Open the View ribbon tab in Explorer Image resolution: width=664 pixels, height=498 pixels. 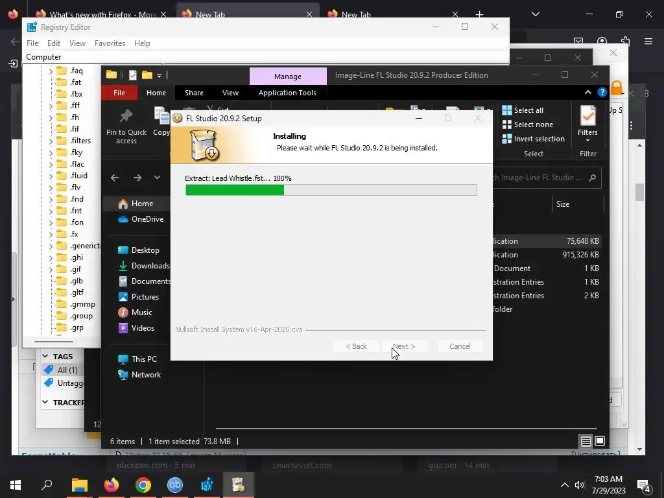coord(230,93)
